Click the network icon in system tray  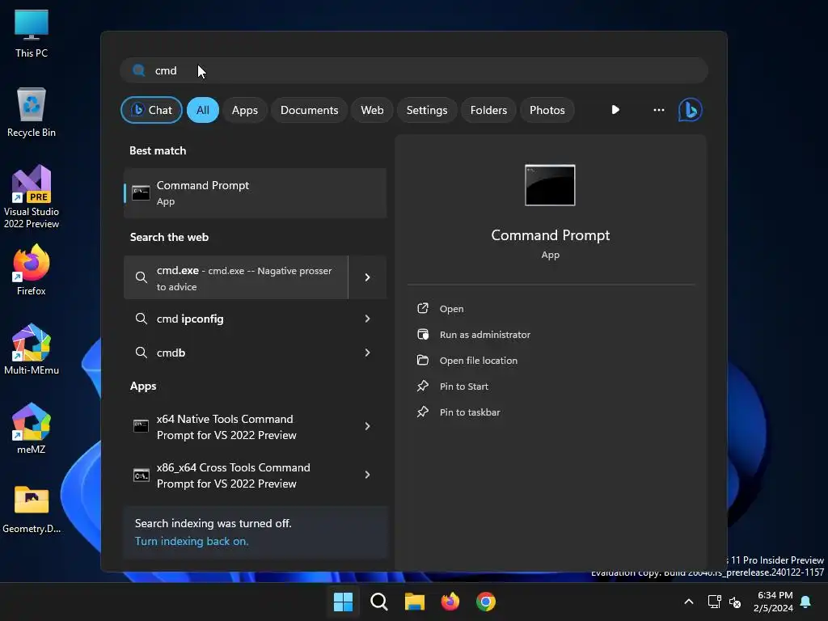[x=715, y=602]
